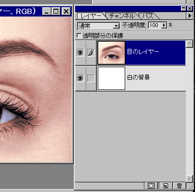Click the add layer mask icon
The height and width of the screenshot is (192, 195).
pos(151,186)
